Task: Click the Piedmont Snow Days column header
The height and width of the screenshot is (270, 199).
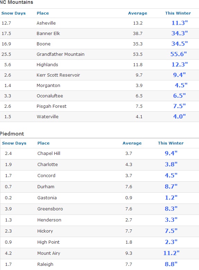Action: click(14, 143)
